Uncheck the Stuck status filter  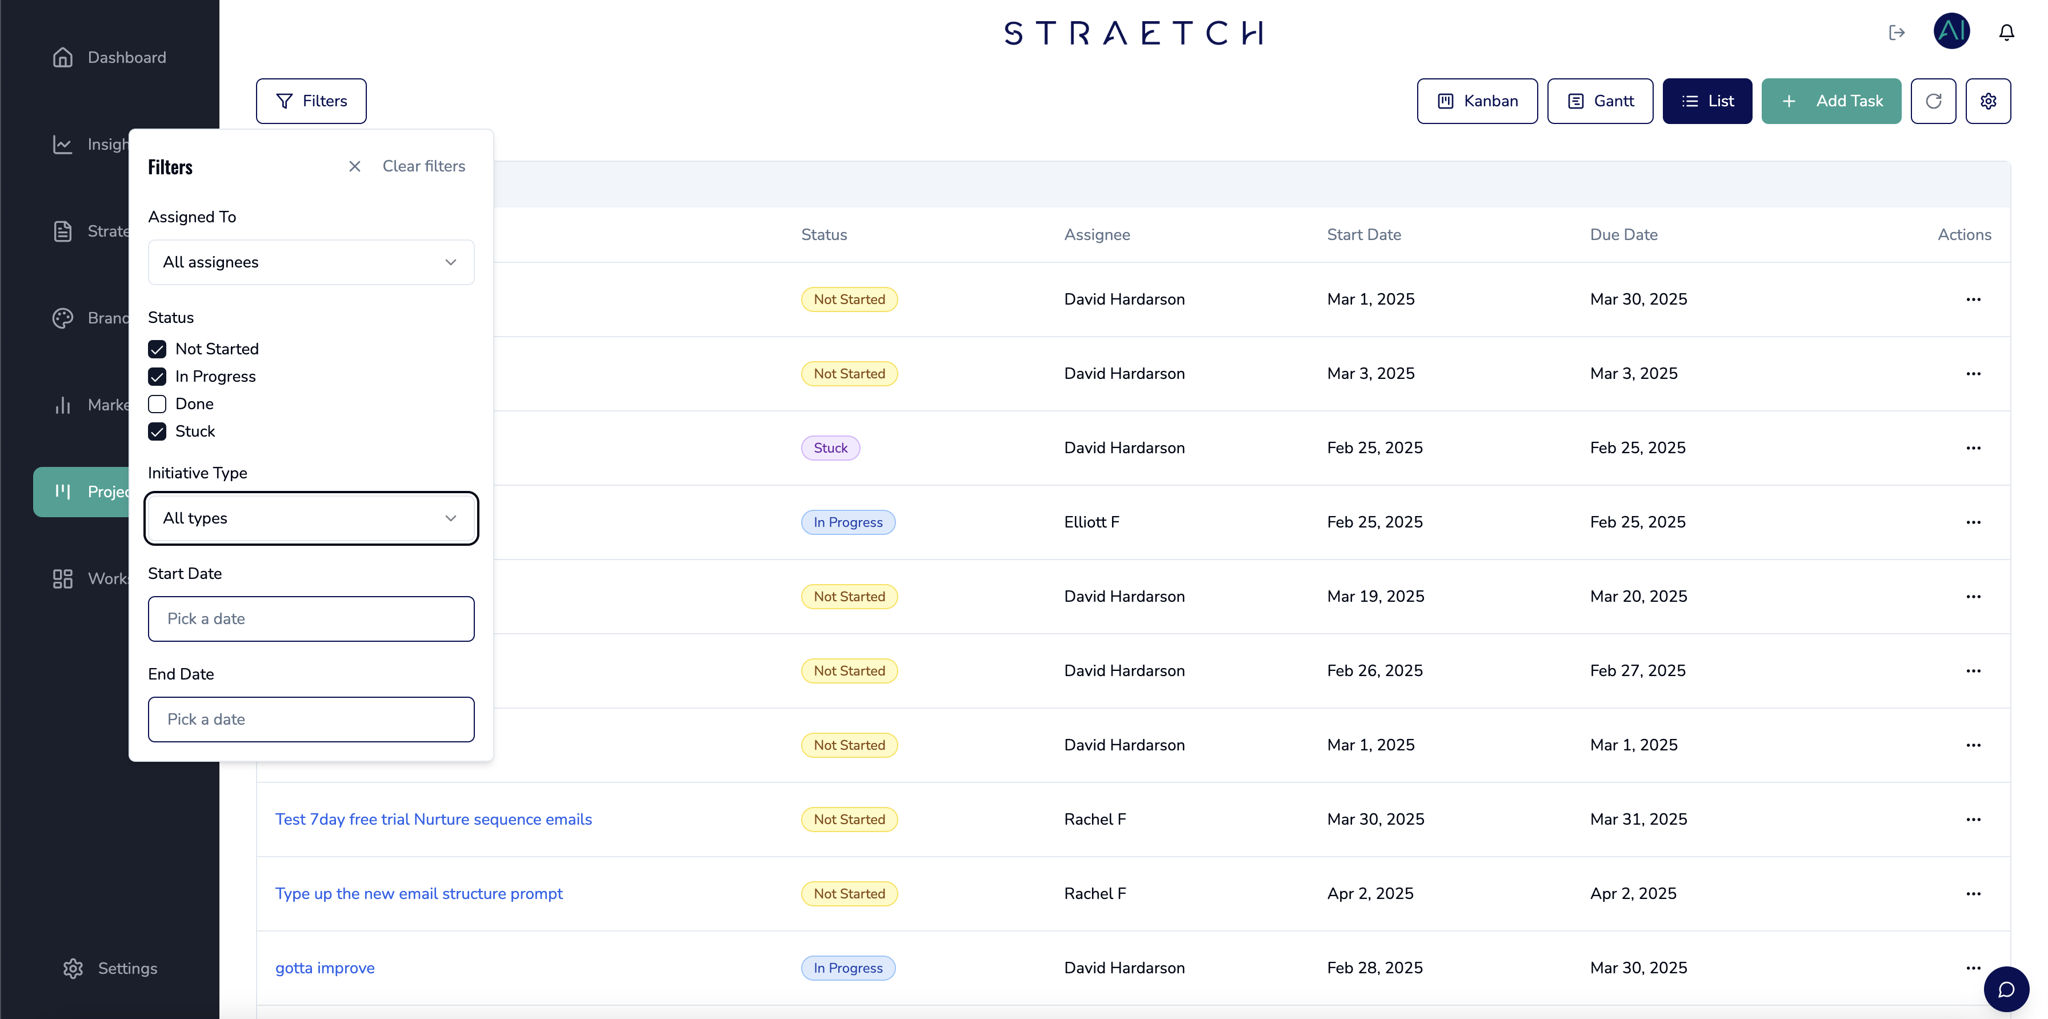tap(157, 431)
